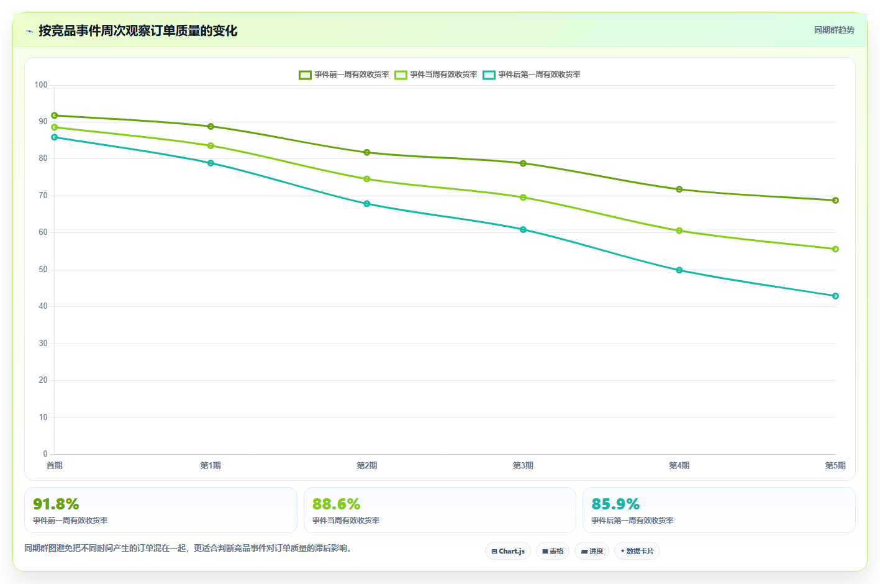Toggle the 事件当周有效收货率 legend series
The height and width of the screenshot is (584, 880).
pos(436,75)
